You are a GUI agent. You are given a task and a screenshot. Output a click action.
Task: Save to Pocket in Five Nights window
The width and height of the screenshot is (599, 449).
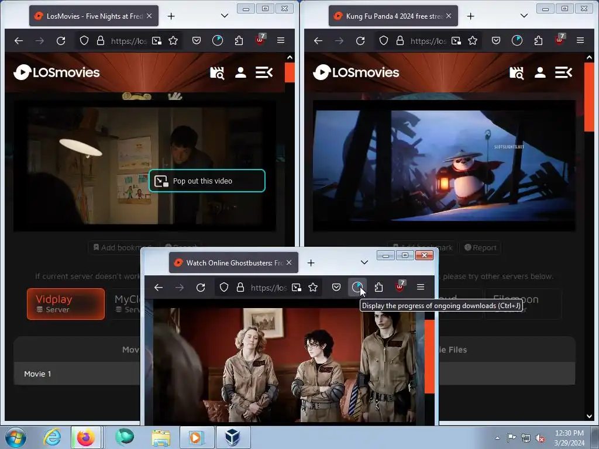[197, 40]
